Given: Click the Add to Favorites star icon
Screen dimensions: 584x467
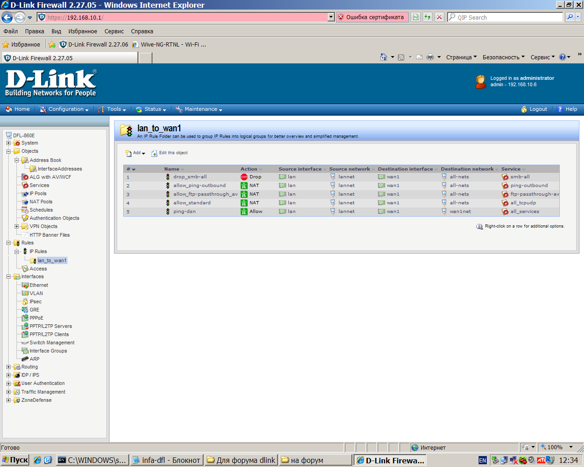Looking at the screenshot, I should [x=52, y=45].
